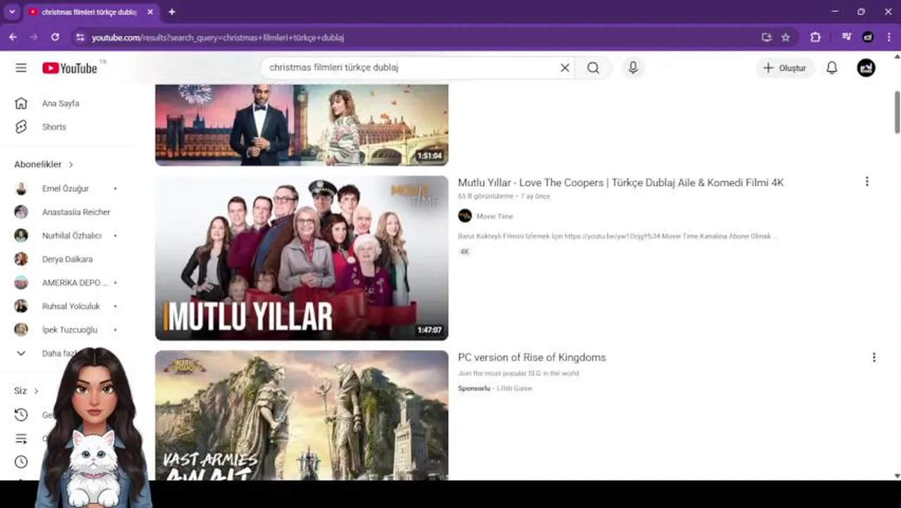901x508 pixels.
Task: Click Derya Dalkara channel avatar
Action: pyautogui.click(x=21, y=259)
